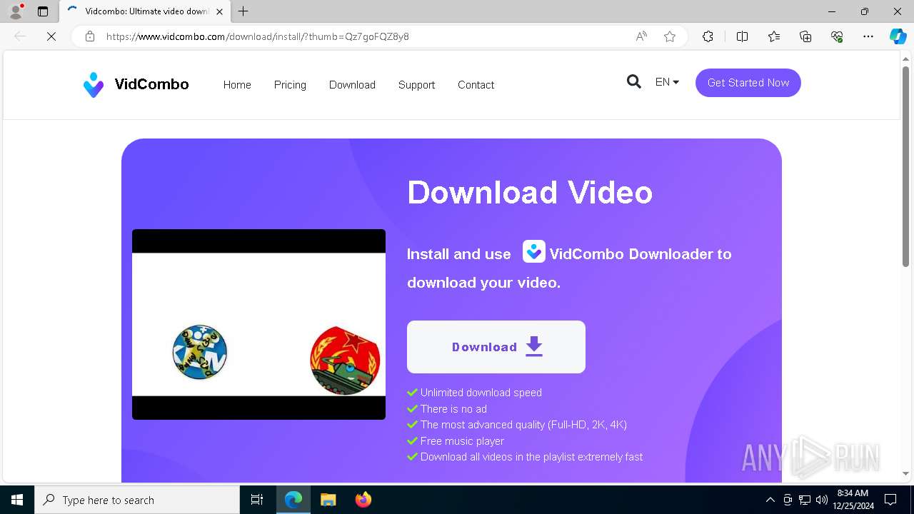Click the 'Unlimited download speed' text

pyautogui.click(x=481, y=393)
